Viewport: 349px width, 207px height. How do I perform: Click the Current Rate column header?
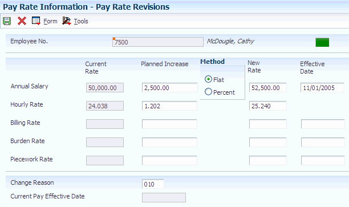[96, 68]
